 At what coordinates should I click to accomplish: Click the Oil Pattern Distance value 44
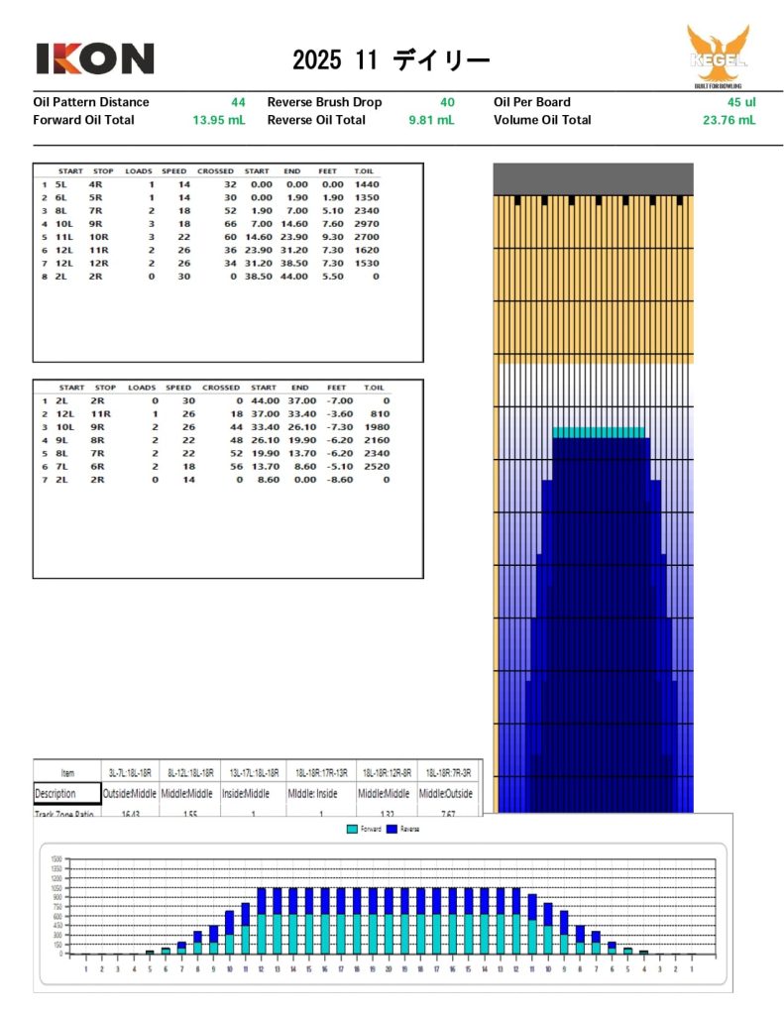[x=238, y=102]
